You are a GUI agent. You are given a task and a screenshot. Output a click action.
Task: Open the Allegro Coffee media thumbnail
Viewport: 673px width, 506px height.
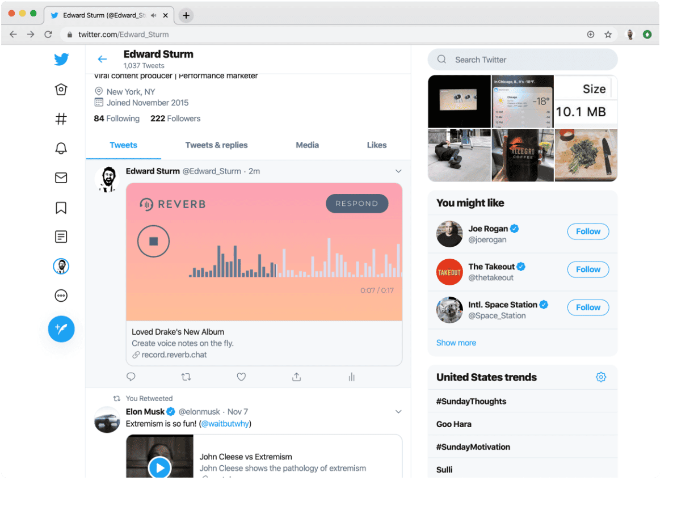(x=523, y=155)
